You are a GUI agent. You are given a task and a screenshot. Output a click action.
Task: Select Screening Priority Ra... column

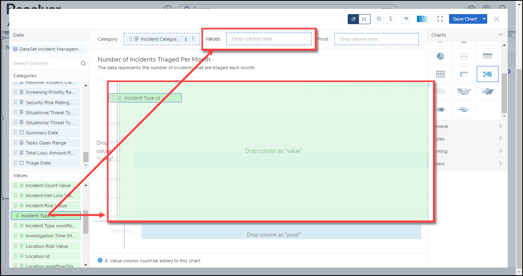coord(46,92)
